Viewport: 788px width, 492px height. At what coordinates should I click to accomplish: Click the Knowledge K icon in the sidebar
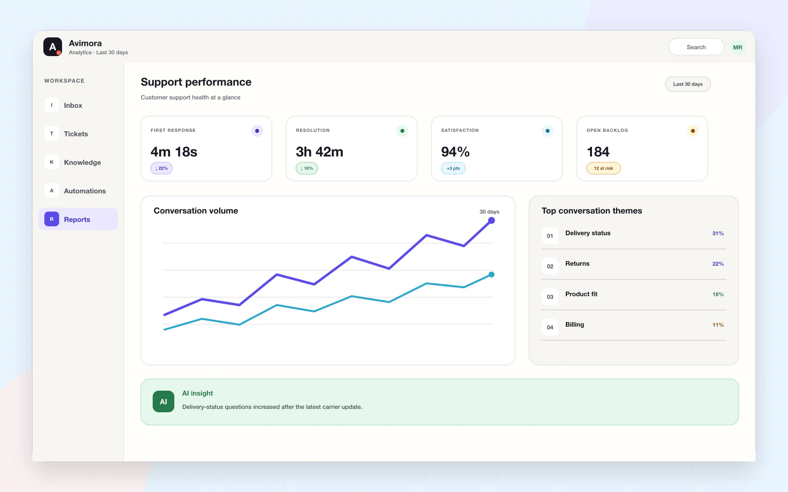pos(52,162)
